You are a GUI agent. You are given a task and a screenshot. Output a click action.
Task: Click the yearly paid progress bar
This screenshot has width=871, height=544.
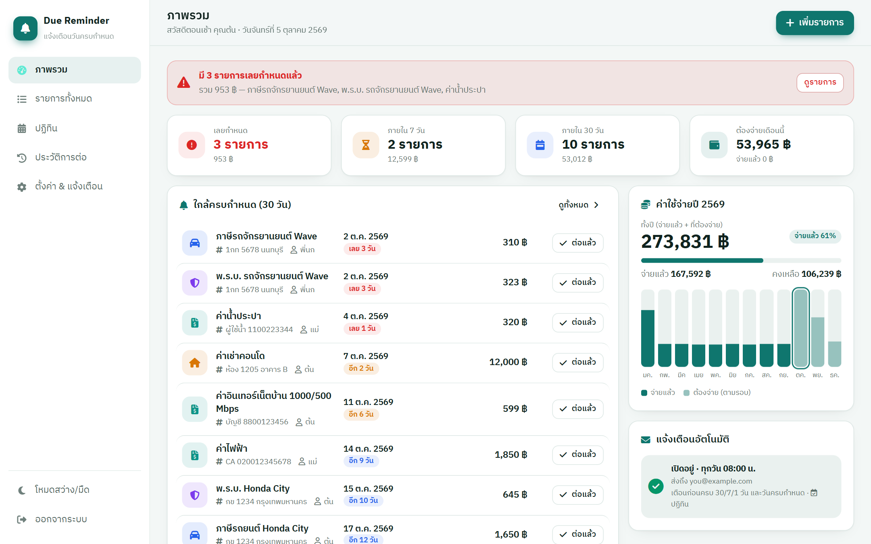pos(741,260)
